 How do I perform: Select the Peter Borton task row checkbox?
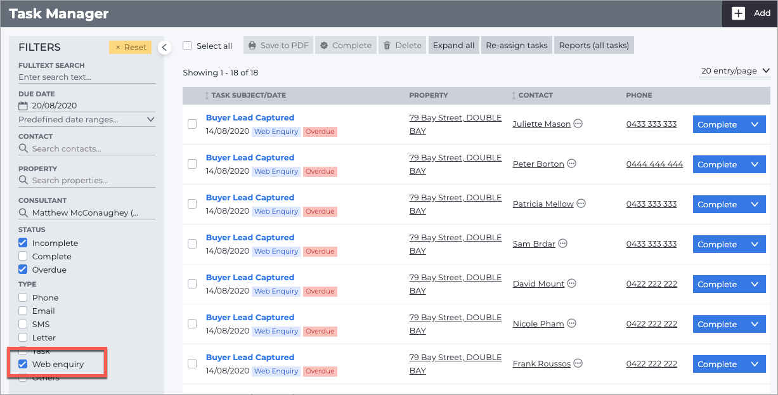click(192, 164)
